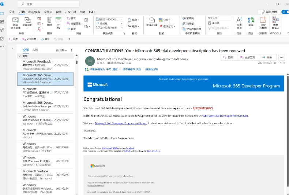Collapse the 更早 (Older) message group
Viewport: 289px width, 195px height.
click(x=20, y=56)
